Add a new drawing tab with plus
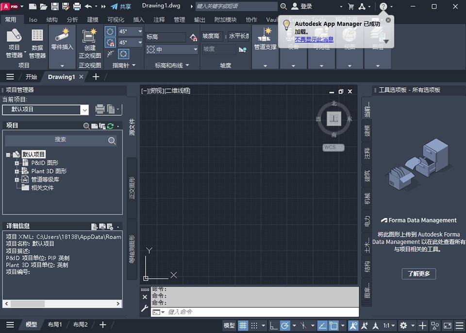Viewport: 466px width, 333px height. click(x=96, y=77)
